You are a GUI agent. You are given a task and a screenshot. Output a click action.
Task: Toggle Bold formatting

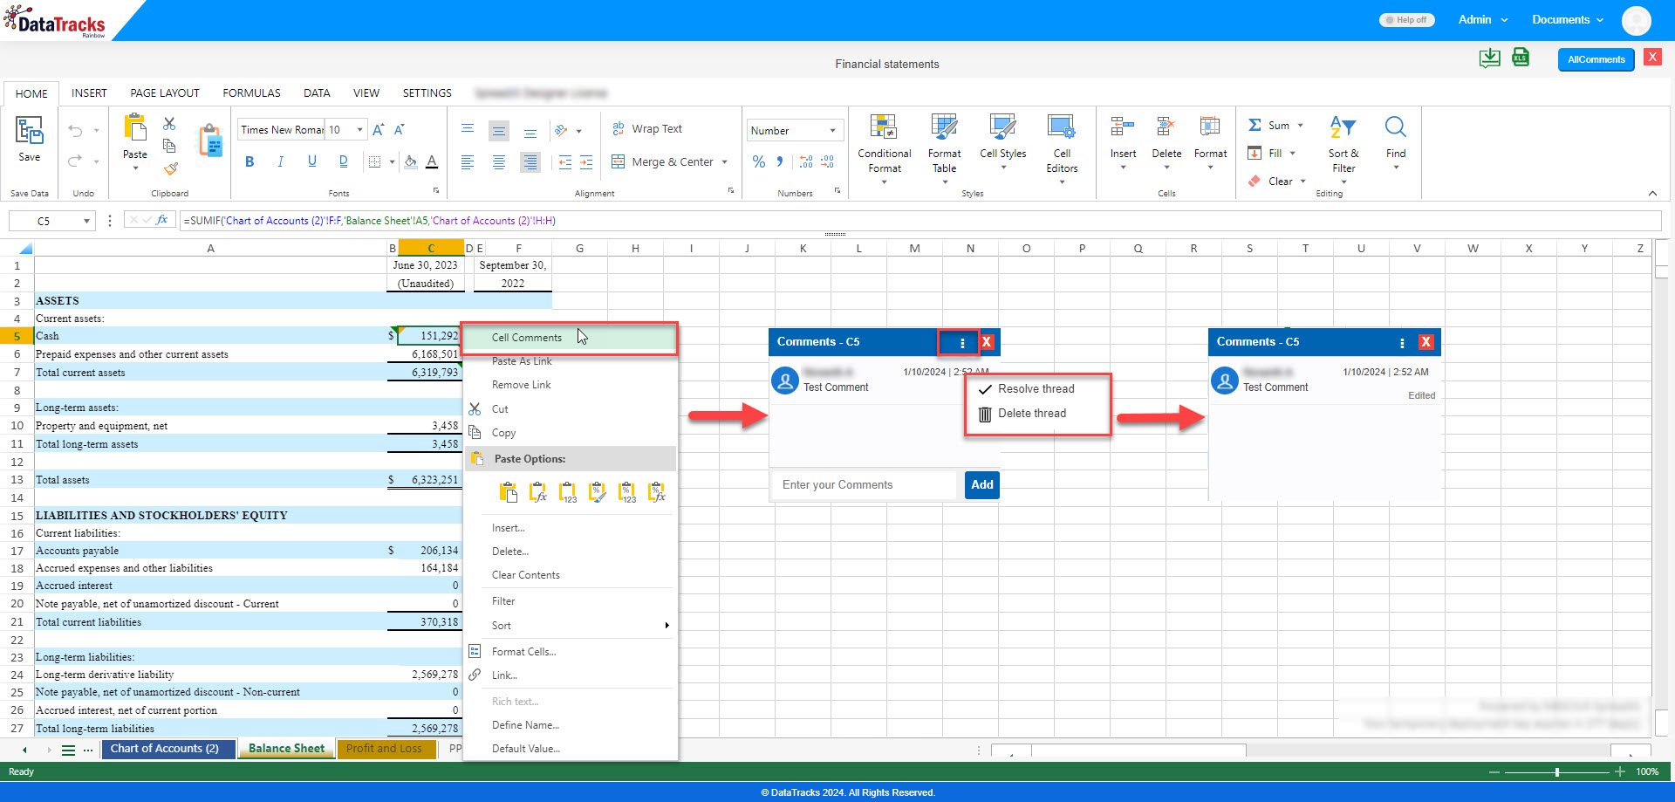coord(250,161)
